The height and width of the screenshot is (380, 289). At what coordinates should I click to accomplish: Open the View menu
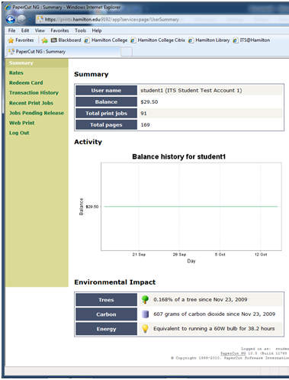[40, 31]
